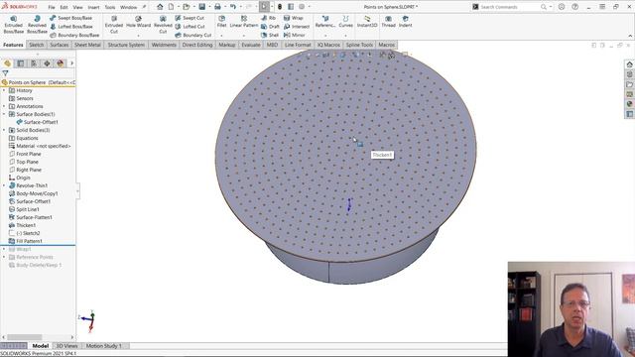
Task: Open the Hole Wizard tool
Action: [138, 22]
